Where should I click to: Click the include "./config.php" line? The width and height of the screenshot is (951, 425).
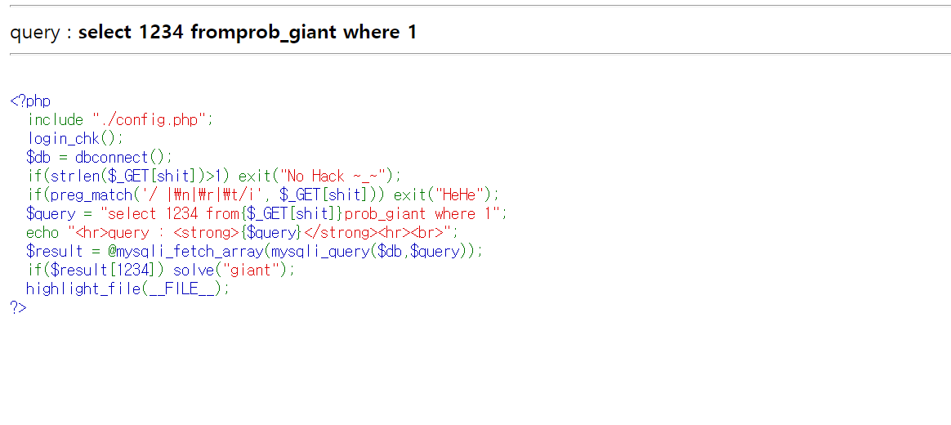pyautogui.click(x=120, y=119)
